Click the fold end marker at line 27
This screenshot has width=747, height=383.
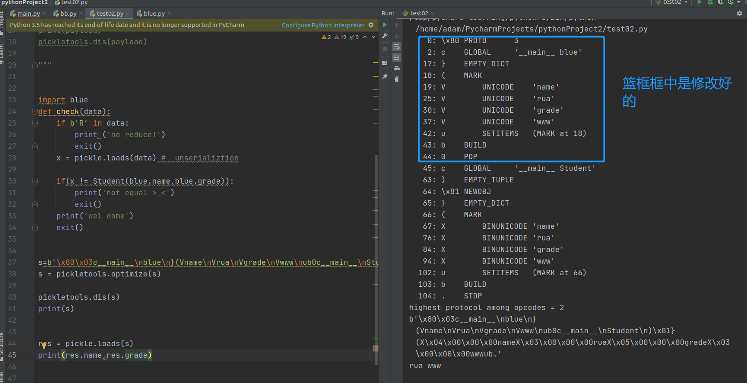35,146
